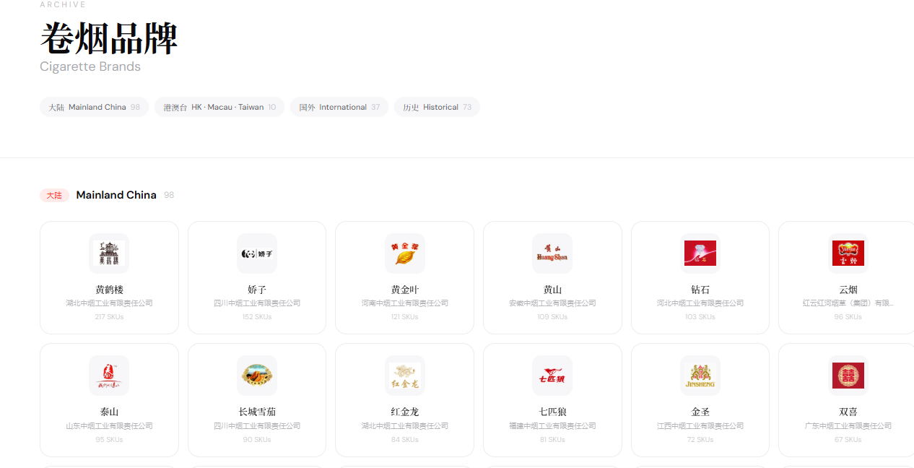The image size is (914, 468).
Task: Select the 双喜 double happiness logo
Action: (x=848, y=376)
